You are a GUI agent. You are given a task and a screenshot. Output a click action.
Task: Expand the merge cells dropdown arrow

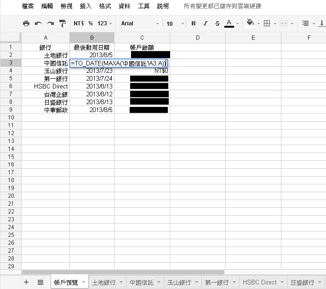(x=292, y=24)
